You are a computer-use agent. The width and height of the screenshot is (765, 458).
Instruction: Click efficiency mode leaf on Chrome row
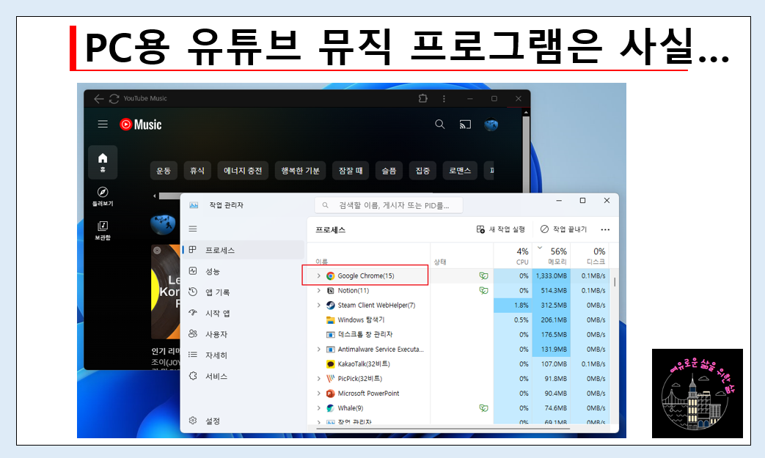483,276
